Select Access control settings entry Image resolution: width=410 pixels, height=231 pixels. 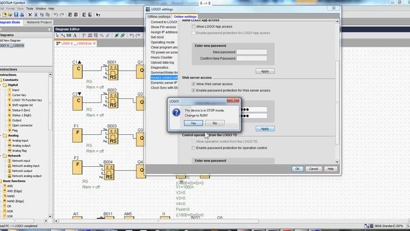click(x=164, y=78)
